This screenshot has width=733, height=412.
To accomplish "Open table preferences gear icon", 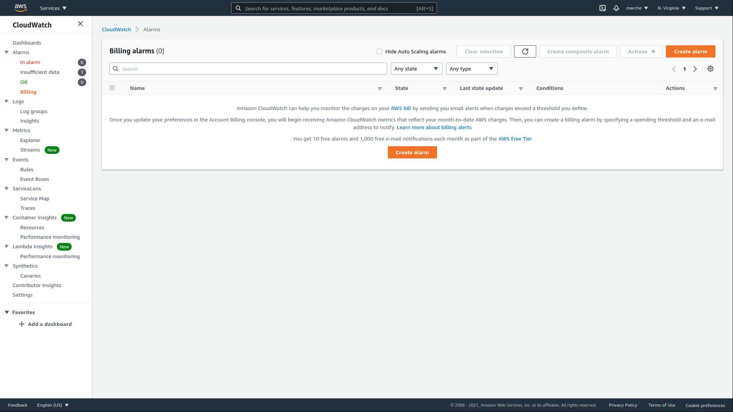I will coord(710,69).
